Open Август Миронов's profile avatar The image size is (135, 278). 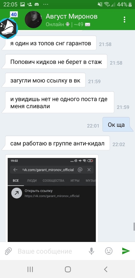click(x=33, y=20)
